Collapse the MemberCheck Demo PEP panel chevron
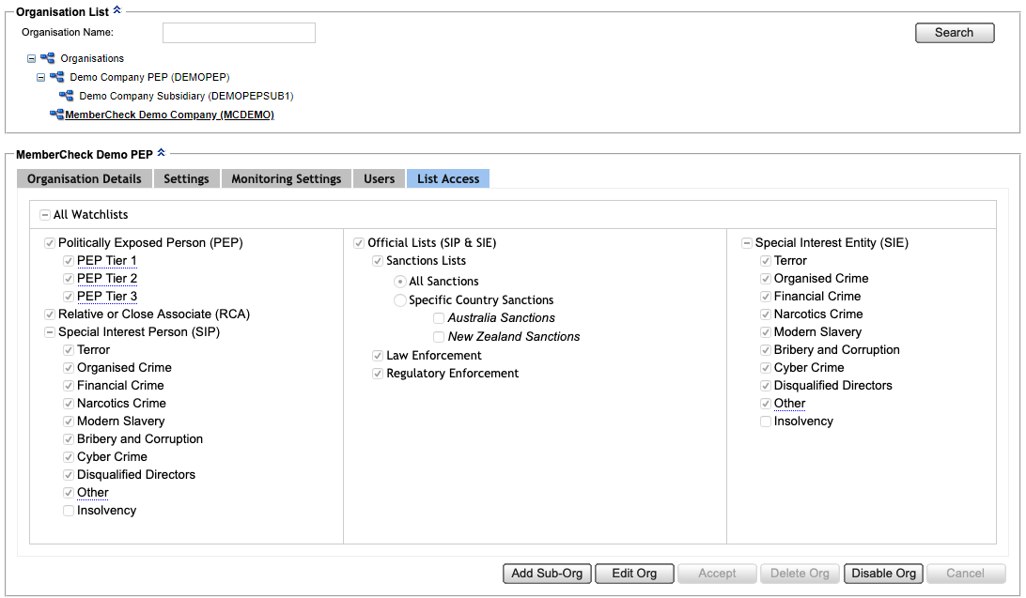Screen dimensions: 1026x598 [x=161, y=153]
